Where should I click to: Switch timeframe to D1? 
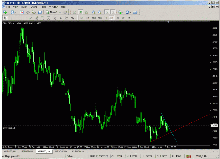[118, 18]
